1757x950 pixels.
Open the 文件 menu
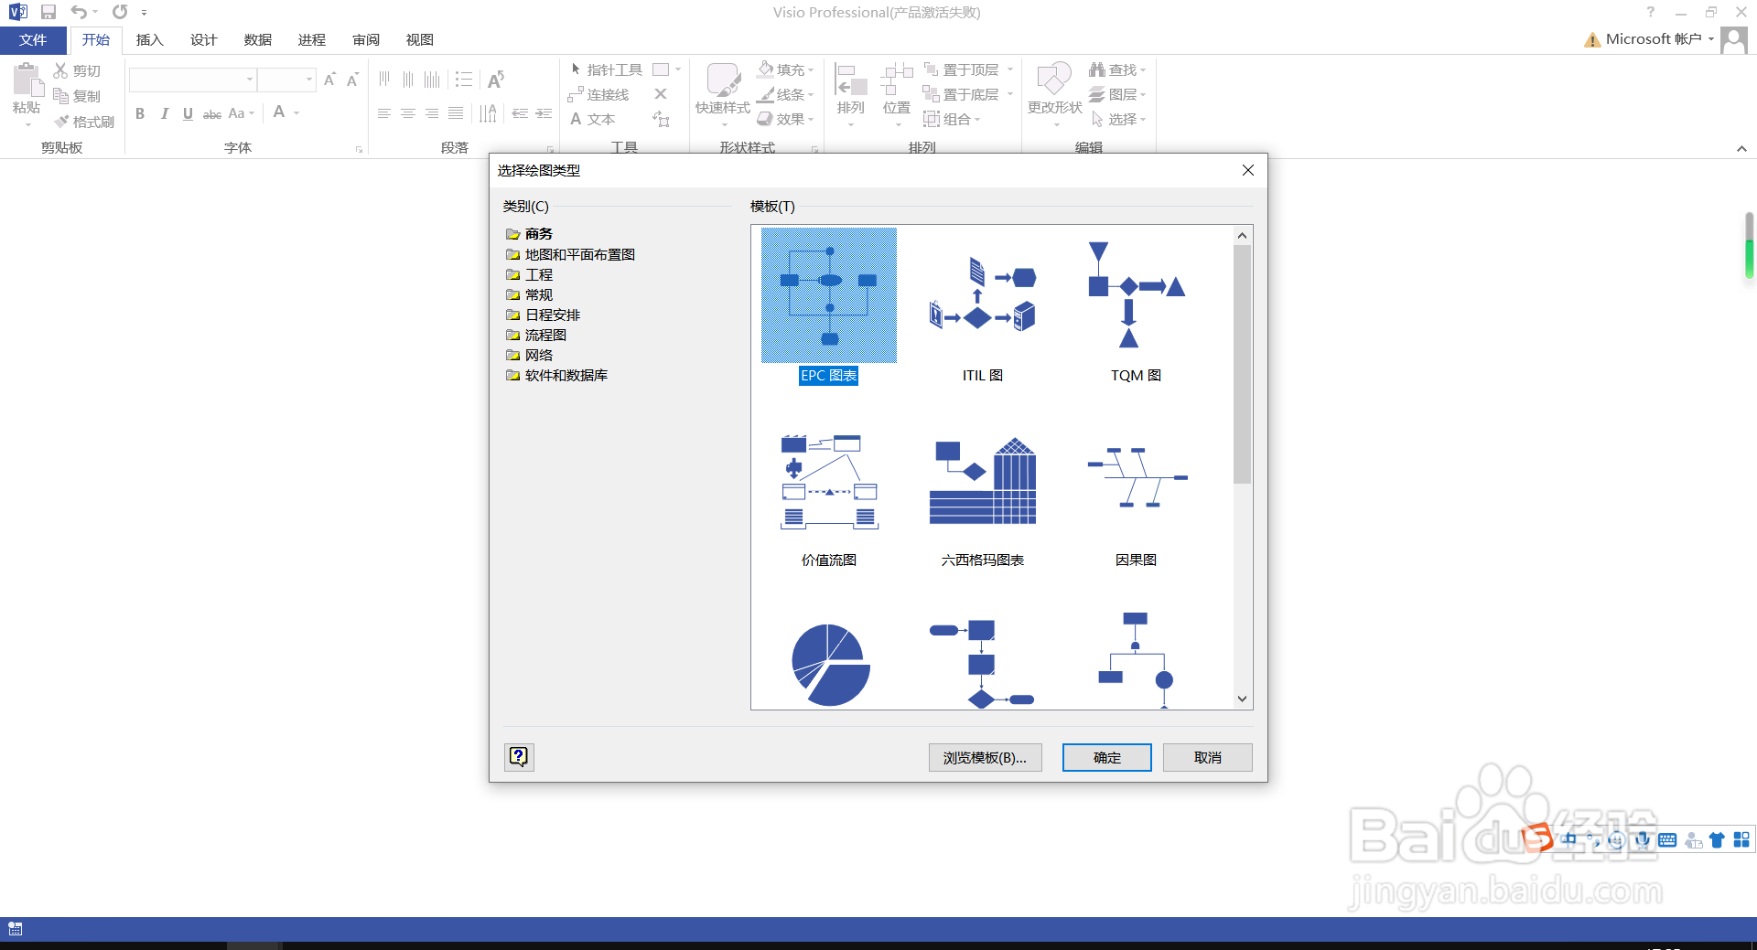(x=32, y=39)
